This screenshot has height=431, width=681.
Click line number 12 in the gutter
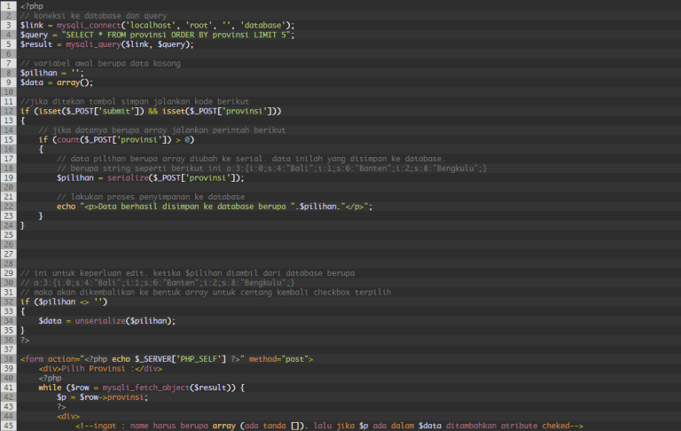[9, 111]
